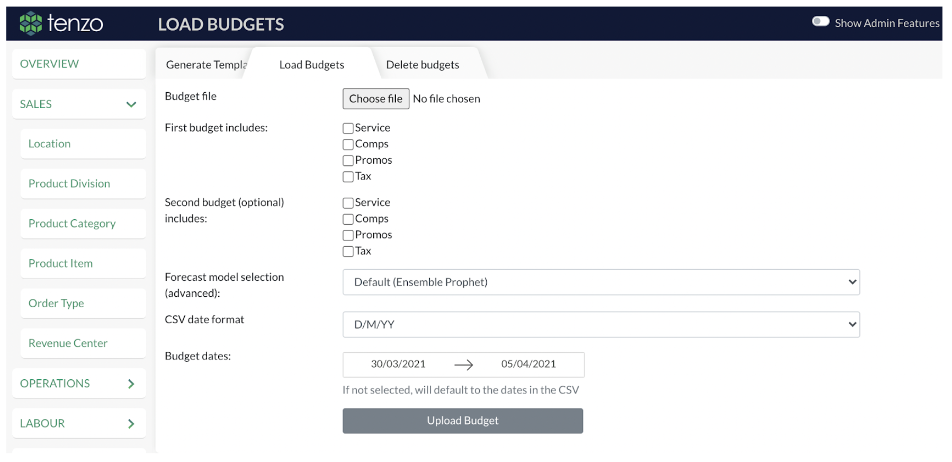
Task: Open Revenue Center in the sidebar
Action: (83, 343)
